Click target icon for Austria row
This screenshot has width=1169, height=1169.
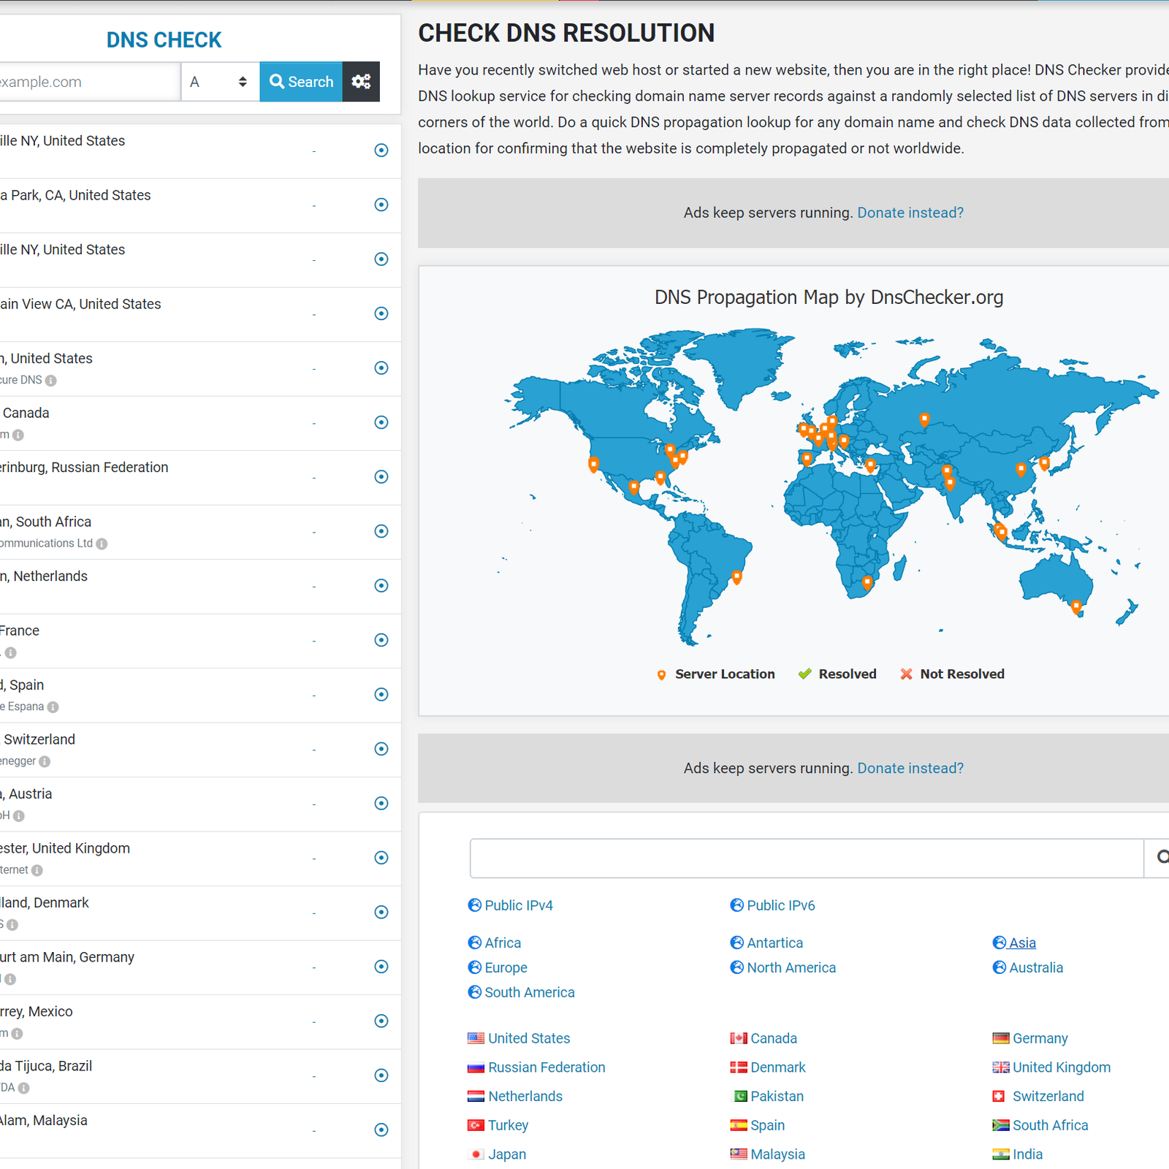click(x=381, y=803)
